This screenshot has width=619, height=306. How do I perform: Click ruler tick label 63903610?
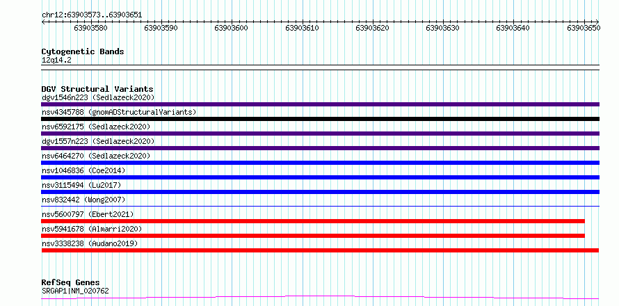tap(302, 28)
